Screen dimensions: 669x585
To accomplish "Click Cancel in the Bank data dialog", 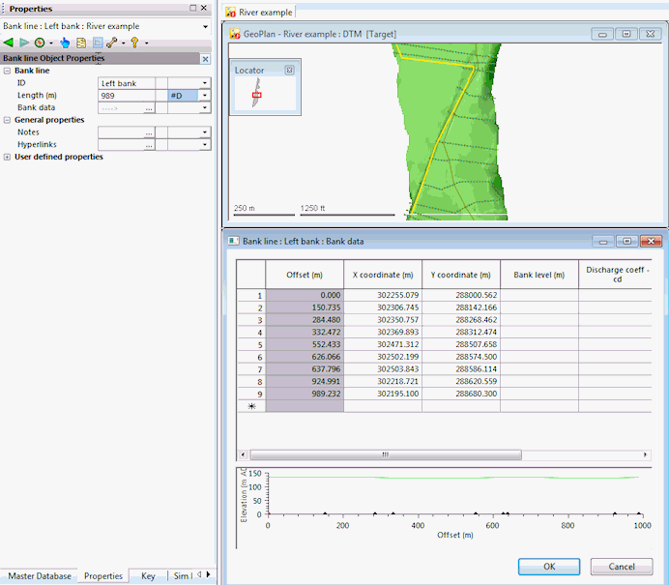I will point(622,567).
